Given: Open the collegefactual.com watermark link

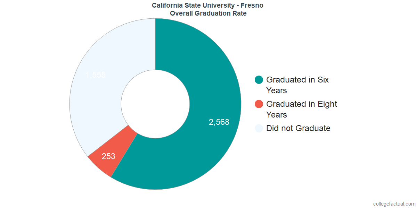Looking at the screenshot, I should pyautogui.click(x=394, y=204).
